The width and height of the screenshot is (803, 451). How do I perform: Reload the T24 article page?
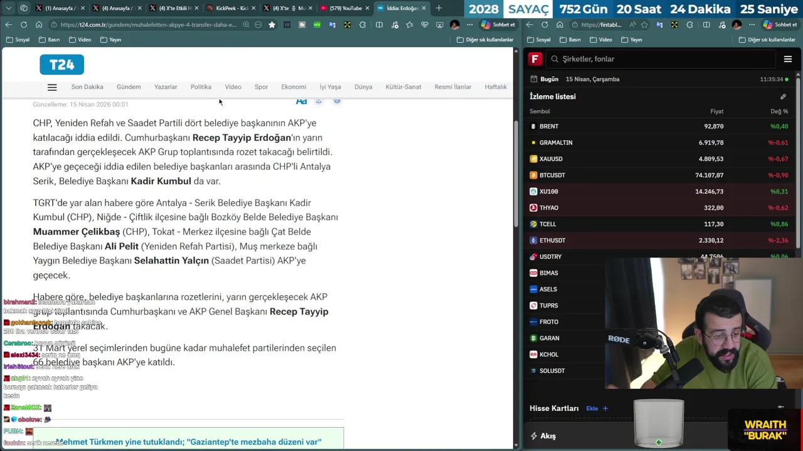23,24
